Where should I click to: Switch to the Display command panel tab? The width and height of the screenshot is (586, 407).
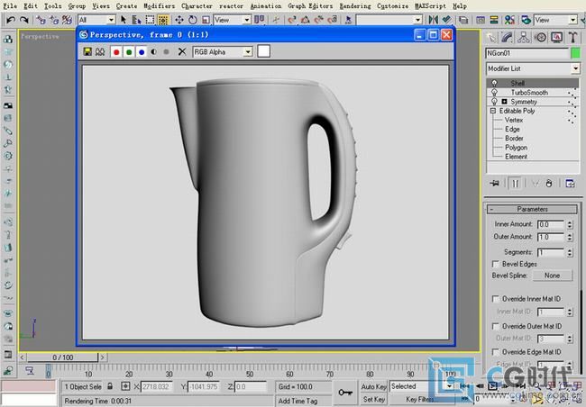556,37
